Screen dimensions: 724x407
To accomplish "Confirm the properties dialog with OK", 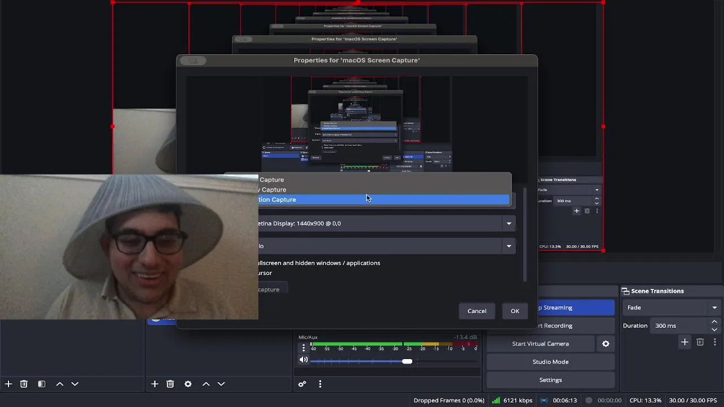I will pyautogui.click(x=515, y=311).
